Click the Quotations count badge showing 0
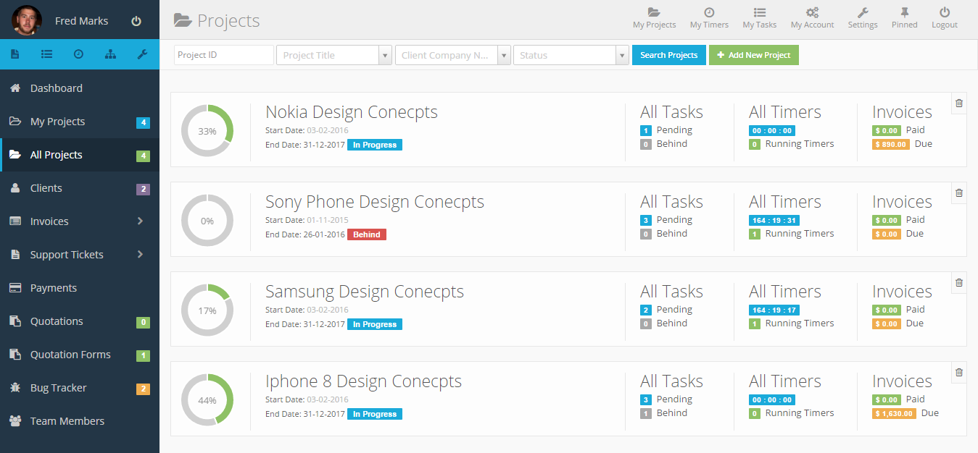This screenshot has height=453, width=978. (x=144, y=322)
